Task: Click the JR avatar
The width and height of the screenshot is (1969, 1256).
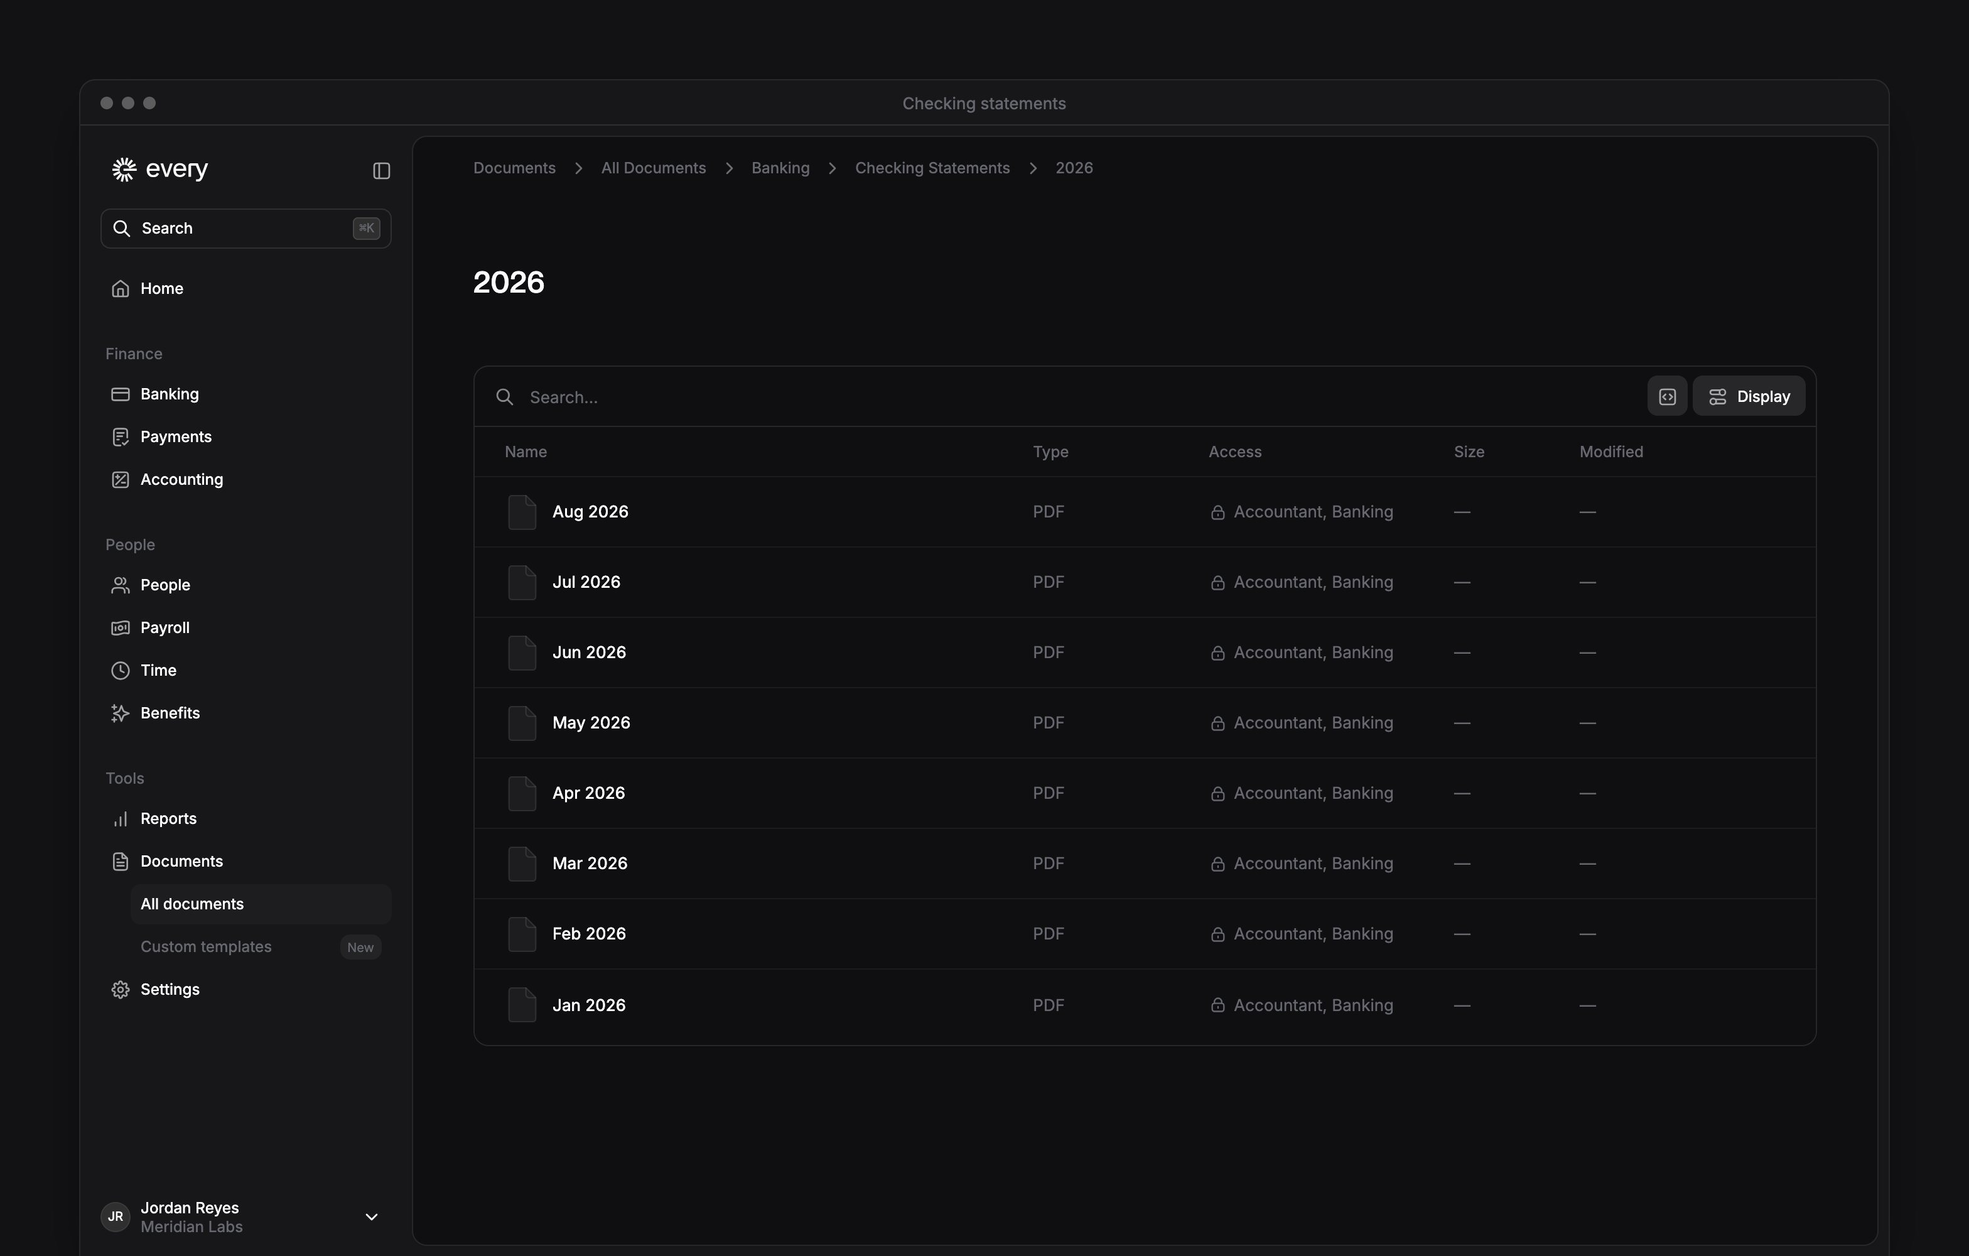Action: (x=116, y=1217)
